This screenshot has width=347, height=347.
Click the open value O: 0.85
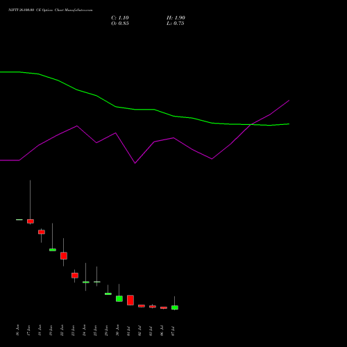(120, 24)
